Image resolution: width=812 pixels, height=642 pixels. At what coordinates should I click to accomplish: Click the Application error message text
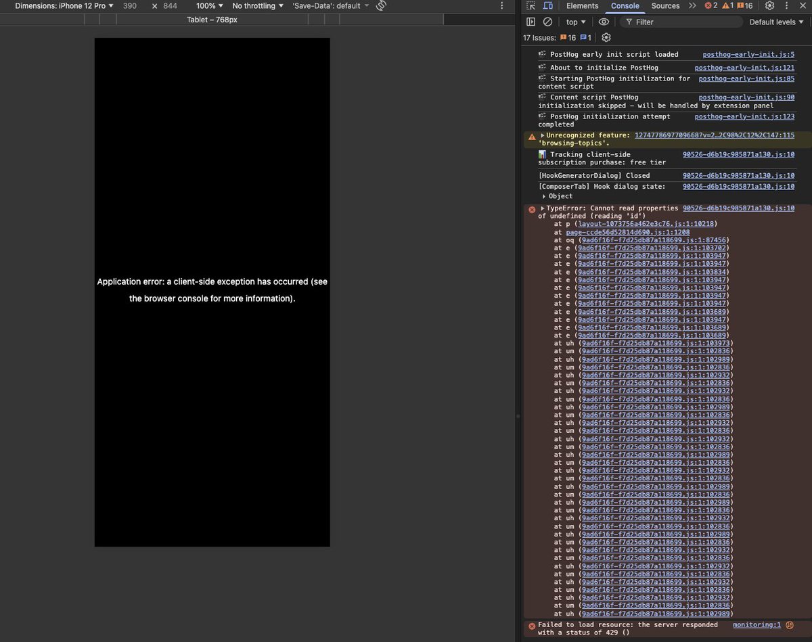click(212, 290)
